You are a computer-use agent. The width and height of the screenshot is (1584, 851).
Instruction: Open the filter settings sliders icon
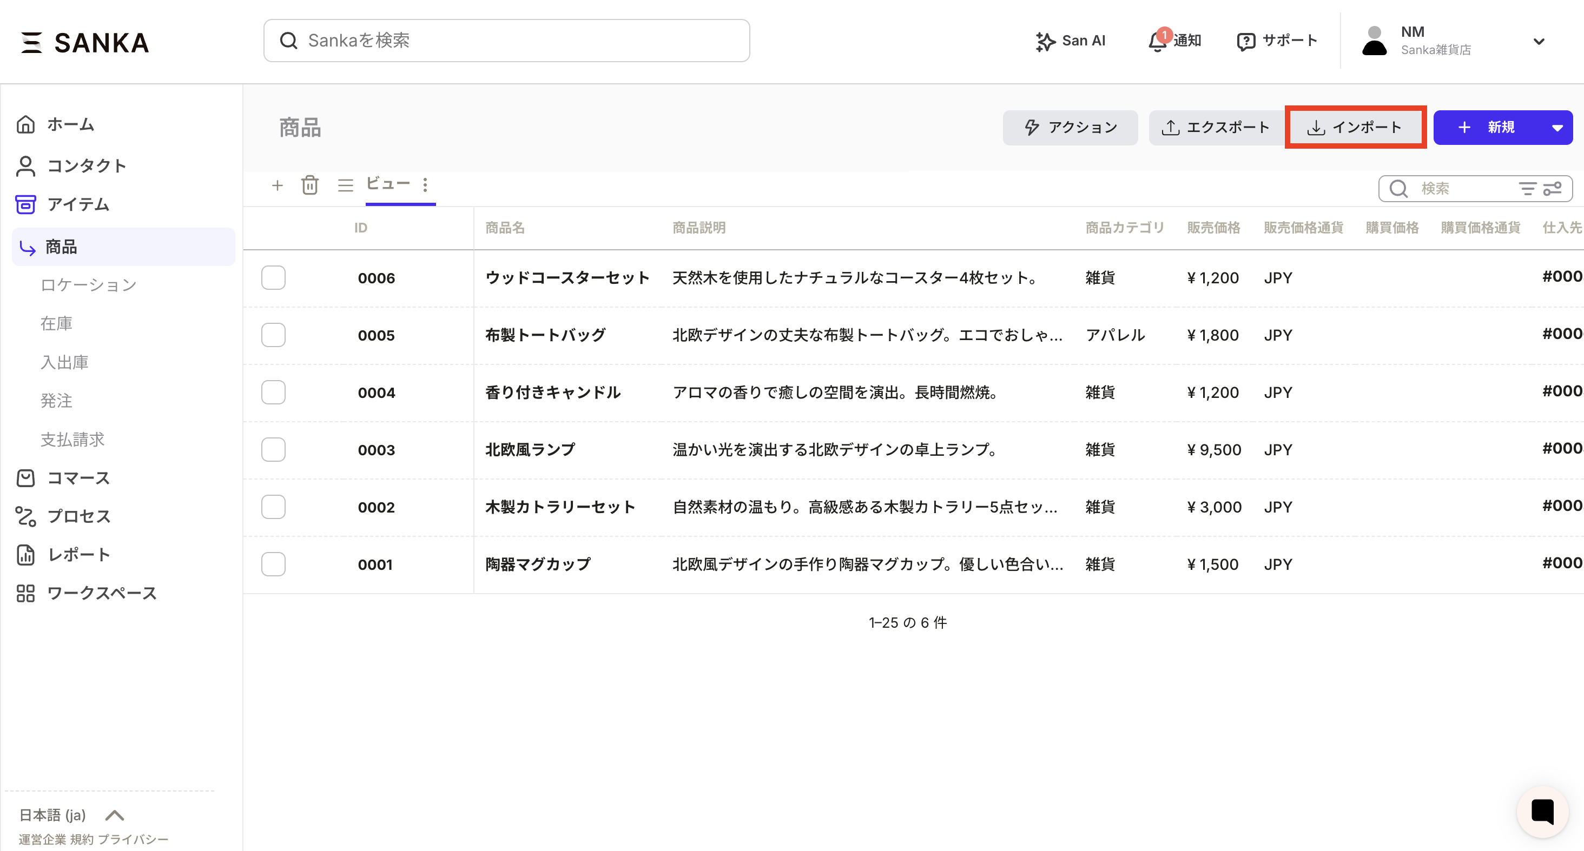point(1552,189)
